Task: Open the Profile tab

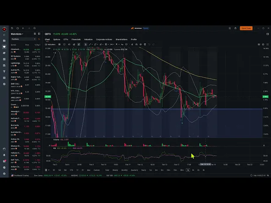Action: 134,39
